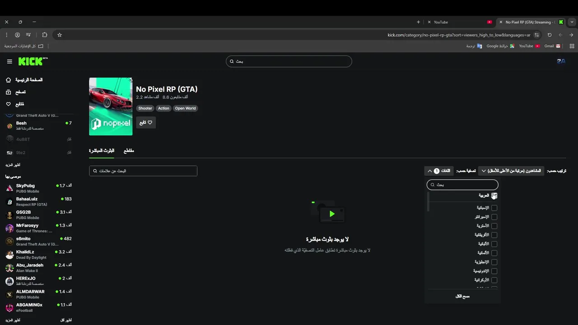This screenshot has width=578, height=325.
Task: Check the Asturian (الأسترية) language checkbox
Action: (x=494, y=226)
